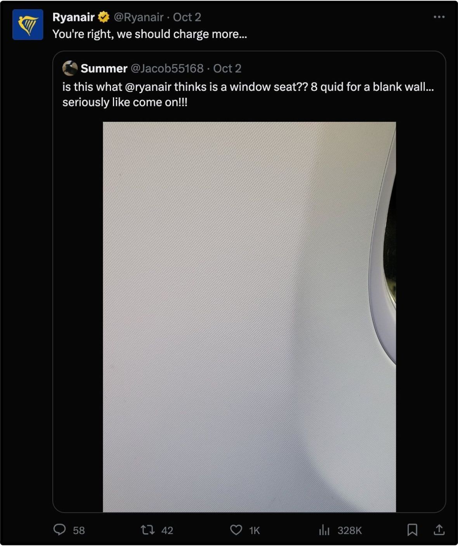458x546 pixels.
Task: Click the 58 replies count
Action: pos(79,530)
